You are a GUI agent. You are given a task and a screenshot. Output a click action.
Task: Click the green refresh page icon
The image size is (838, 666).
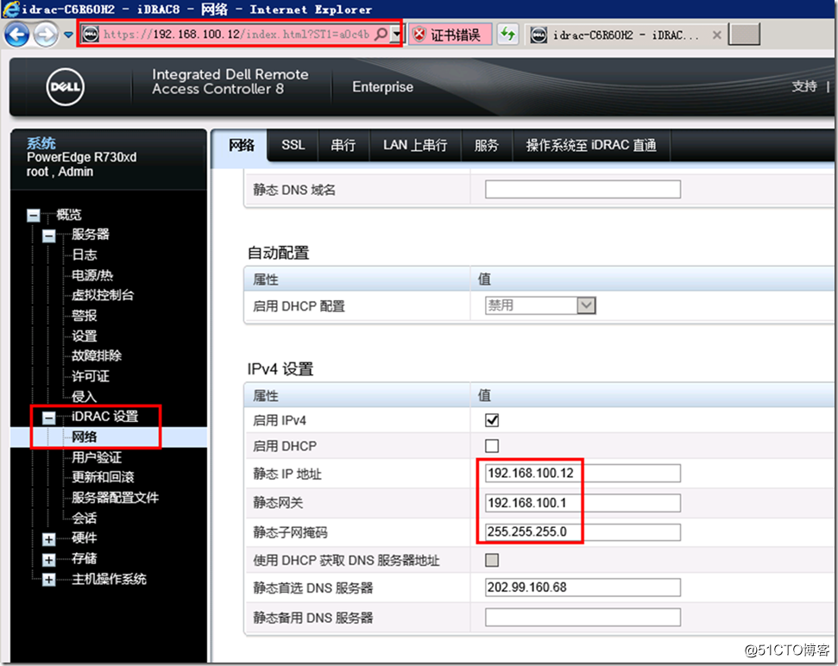(x=508, y=35)
